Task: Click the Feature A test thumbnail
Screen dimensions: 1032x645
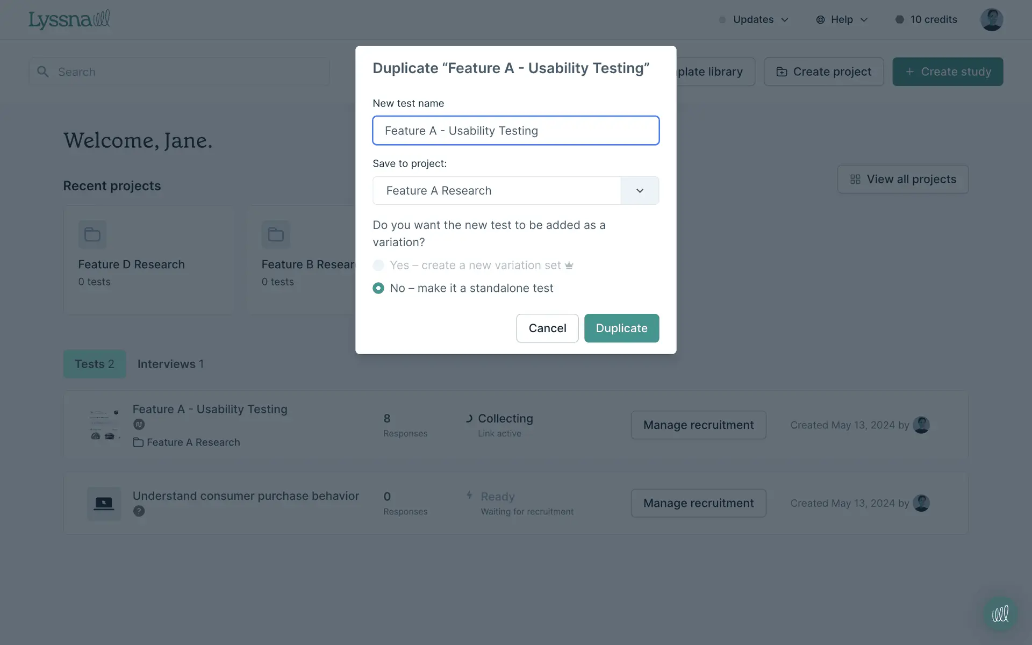Action: click(104, 425)
